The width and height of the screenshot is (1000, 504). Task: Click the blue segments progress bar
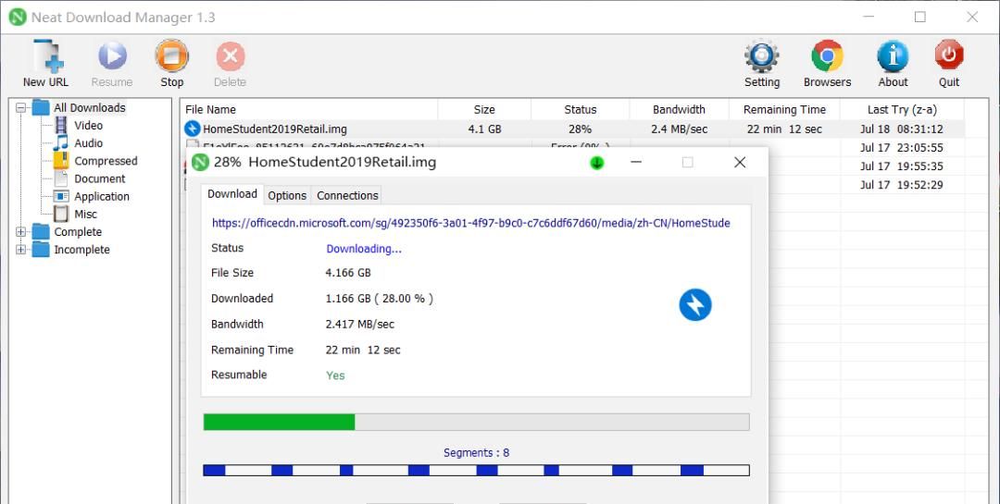pos(476,470)
